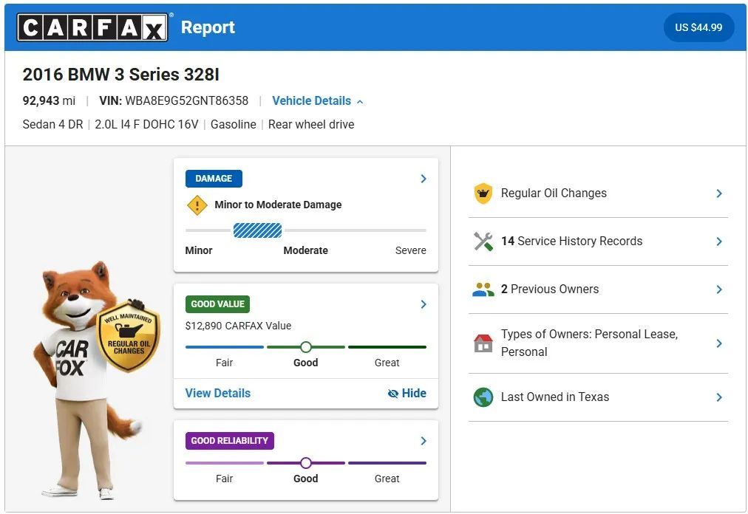748x514 pixels.
Task: Click the striped damage severity indicator
Action: [258, 230]
